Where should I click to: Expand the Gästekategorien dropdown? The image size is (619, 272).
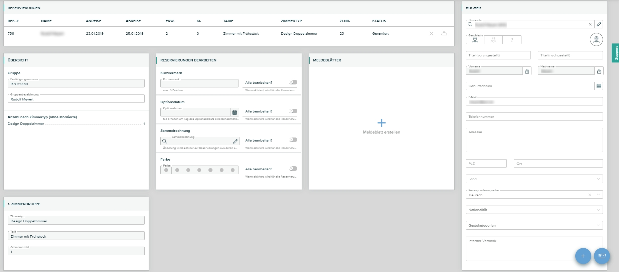click(x=598, y=226)
